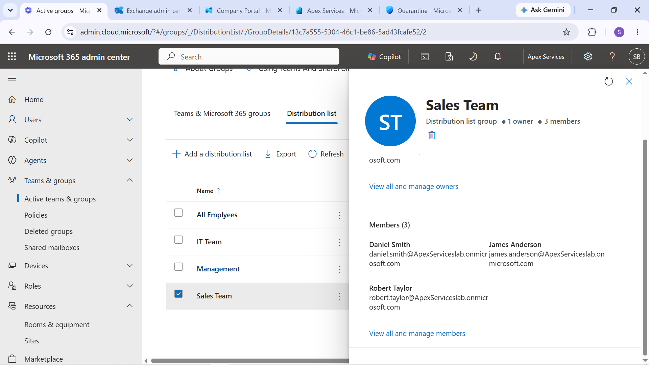The width and height of the screenshot is (649, 365).
Task: Open more actions for All Emplyees
Action: (340, 215)
